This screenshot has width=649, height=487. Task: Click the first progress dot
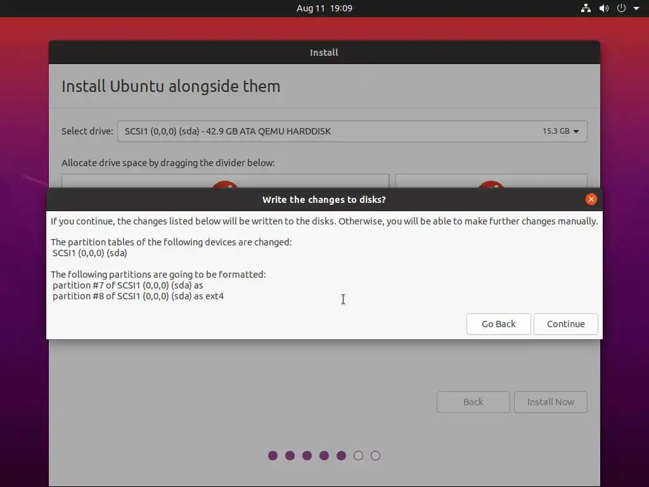tap(273, 455)
